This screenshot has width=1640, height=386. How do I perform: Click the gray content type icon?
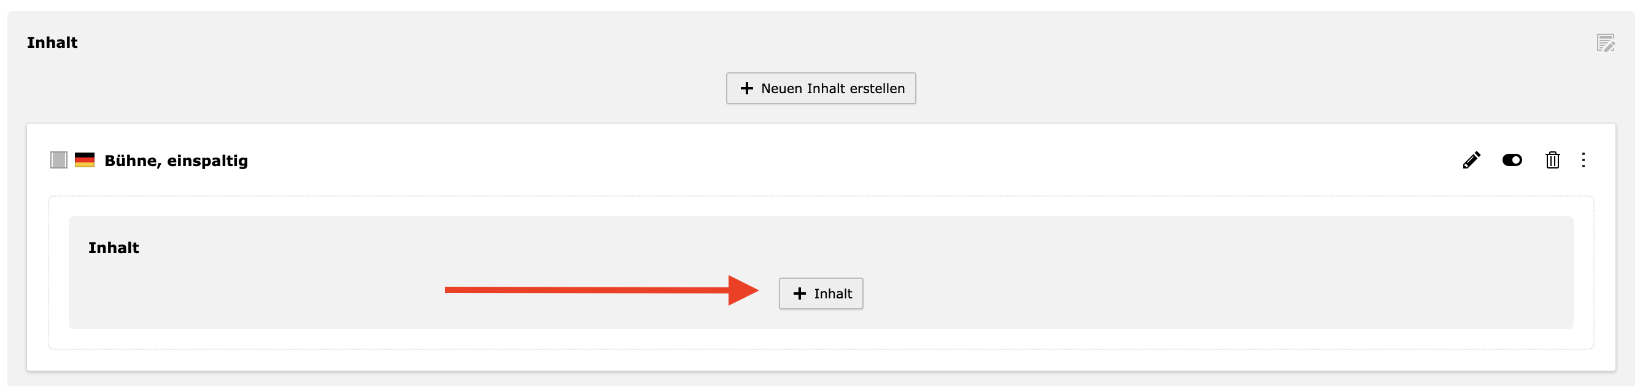58,160
